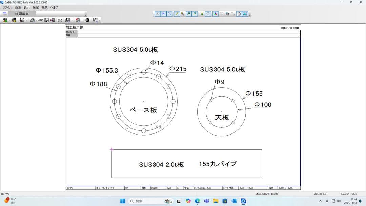Click the black round stop icon
The width and height of the screenshot is (366, 206).
[x=87, y=20]
